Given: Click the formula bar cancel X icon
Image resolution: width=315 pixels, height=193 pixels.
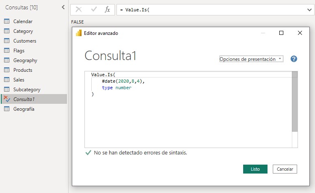Looking at the screenshot, I should 79,10.
